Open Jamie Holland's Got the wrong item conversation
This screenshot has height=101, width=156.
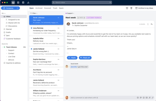[46, 51]
